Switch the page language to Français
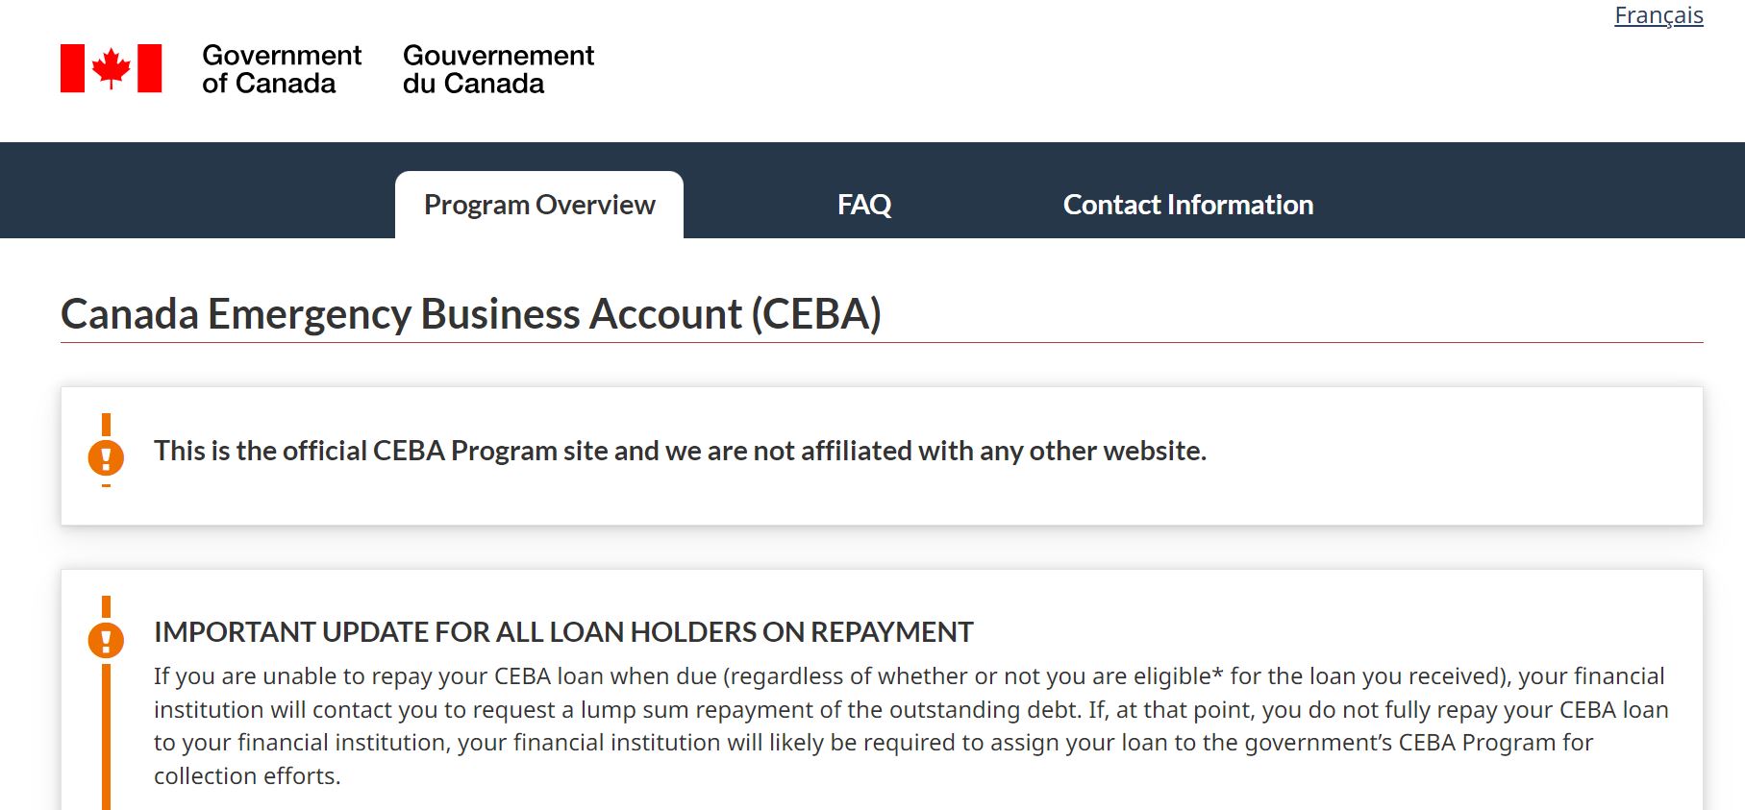 [1658, 14]
